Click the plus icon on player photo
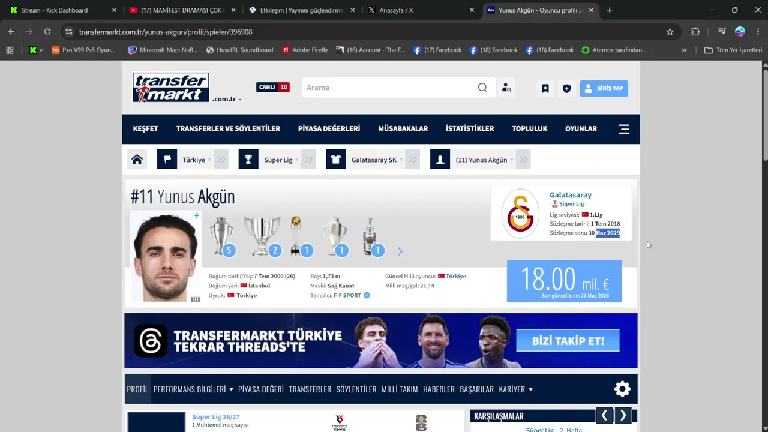The width and height of the screenshot is (768, 432). [x=196, y=215]
